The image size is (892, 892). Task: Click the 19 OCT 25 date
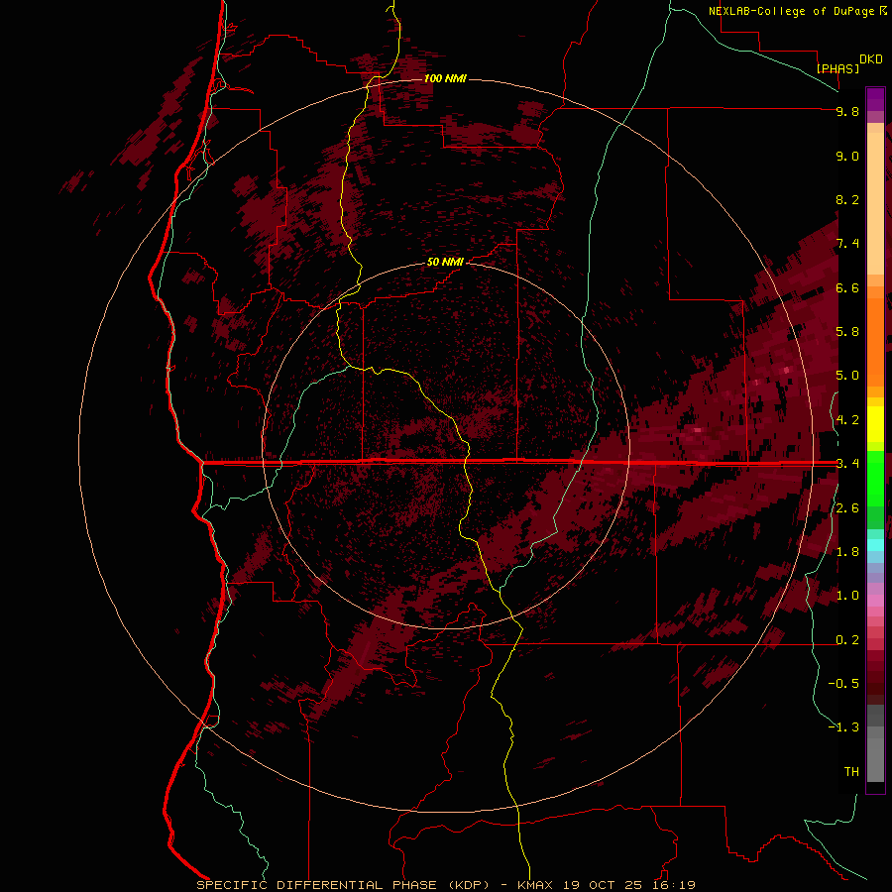pyautogui.click(x=603, y=885)
